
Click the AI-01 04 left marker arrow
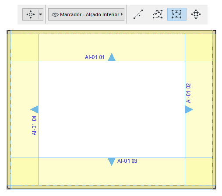click(x=35, y=109)
